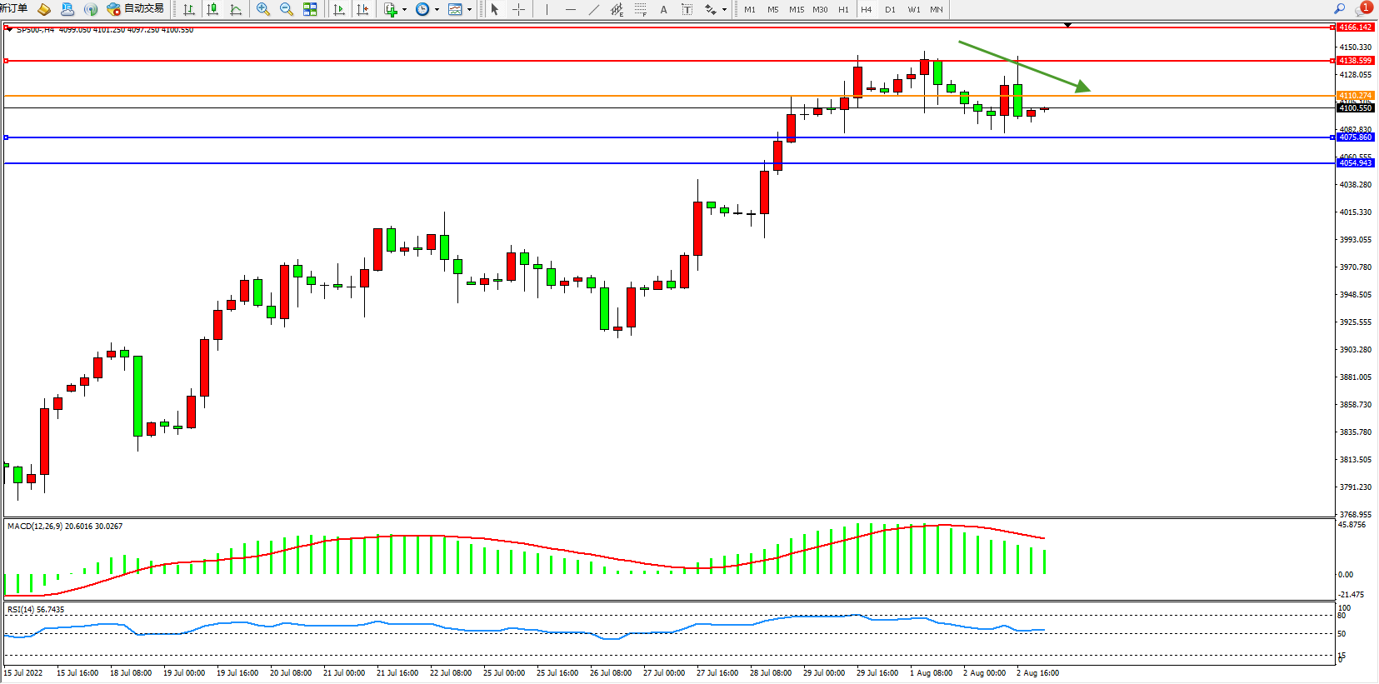Toggle the chart auto scroll button
The width and height of the screenshot is (1379, 684).
click(x=339, y=9)
